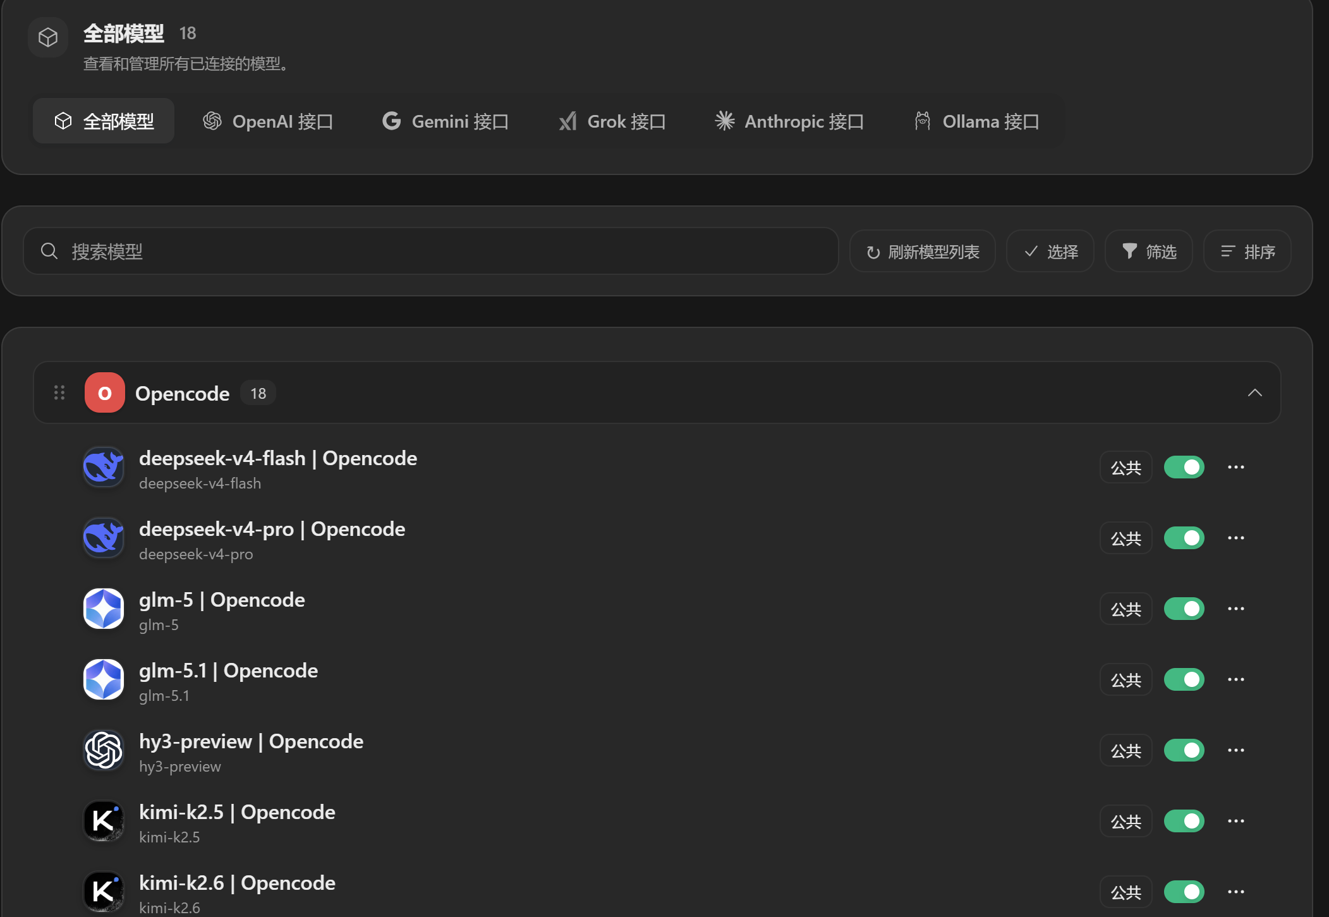The image size is (1329, 917).
Task: Click 公共 badge on glm-5 row
Action: point(1126,609)
